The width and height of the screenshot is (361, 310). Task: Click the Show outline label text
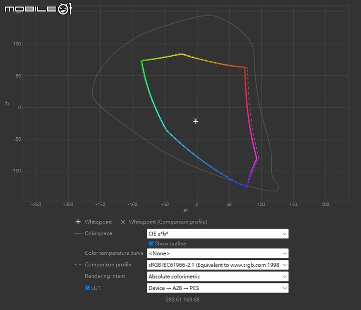tap(170, 243)
